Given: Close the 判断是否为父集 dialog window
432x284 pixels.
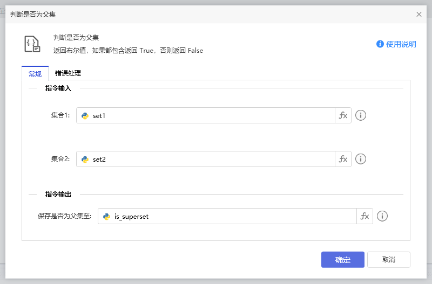Looking at the screenshot, I should (x=419, y=15).
